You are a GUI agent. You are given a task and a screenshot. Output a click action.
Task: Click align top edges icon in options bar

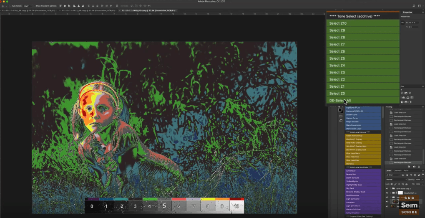coord(60,6)
